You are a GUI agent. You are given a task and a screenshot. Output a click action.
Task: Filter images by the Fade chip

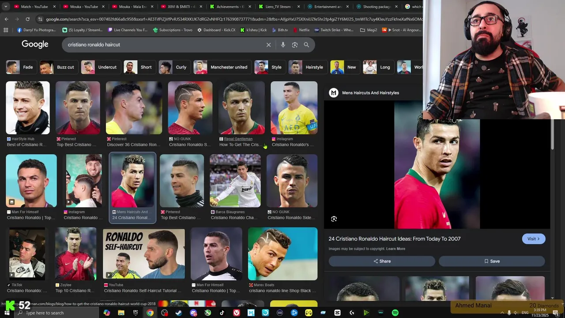coord(20,67)
